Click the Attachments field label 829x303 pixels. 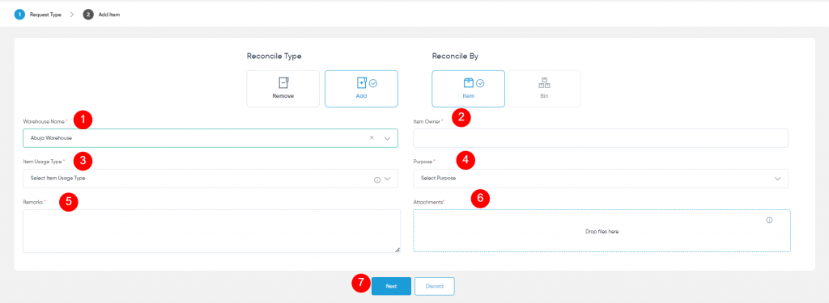coord(428,202)
